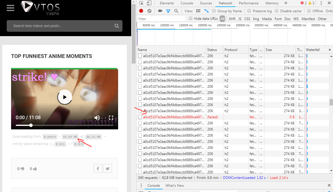The height and width of the screenshot is (192, 333).
Task: Switch to the Console tab in DevTools top bar
Action: click(x=187, y=3)
